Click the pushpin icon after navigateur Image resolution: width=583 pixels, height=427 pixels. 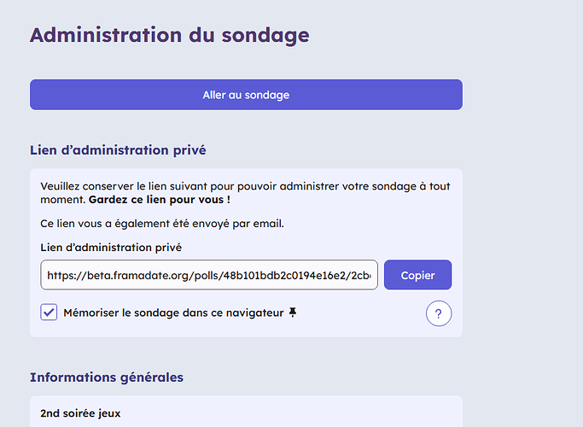pyautogui.click(x=293, y=313)
